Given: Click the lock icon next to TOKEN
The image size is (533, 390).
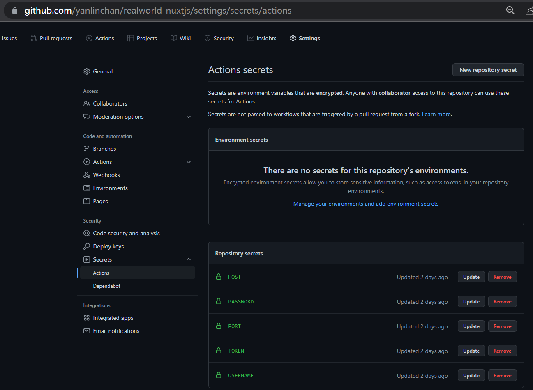Looking at the screenshot, I should pyautogui.click(x=219, y=351).
